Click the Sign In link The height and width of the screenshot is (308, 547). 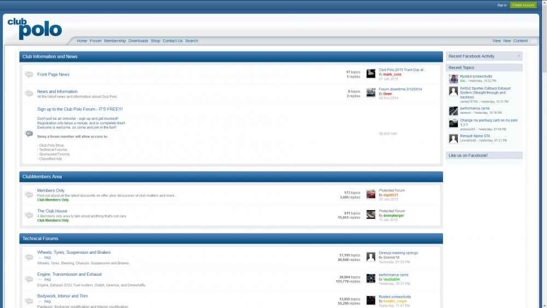pos(502,5)
